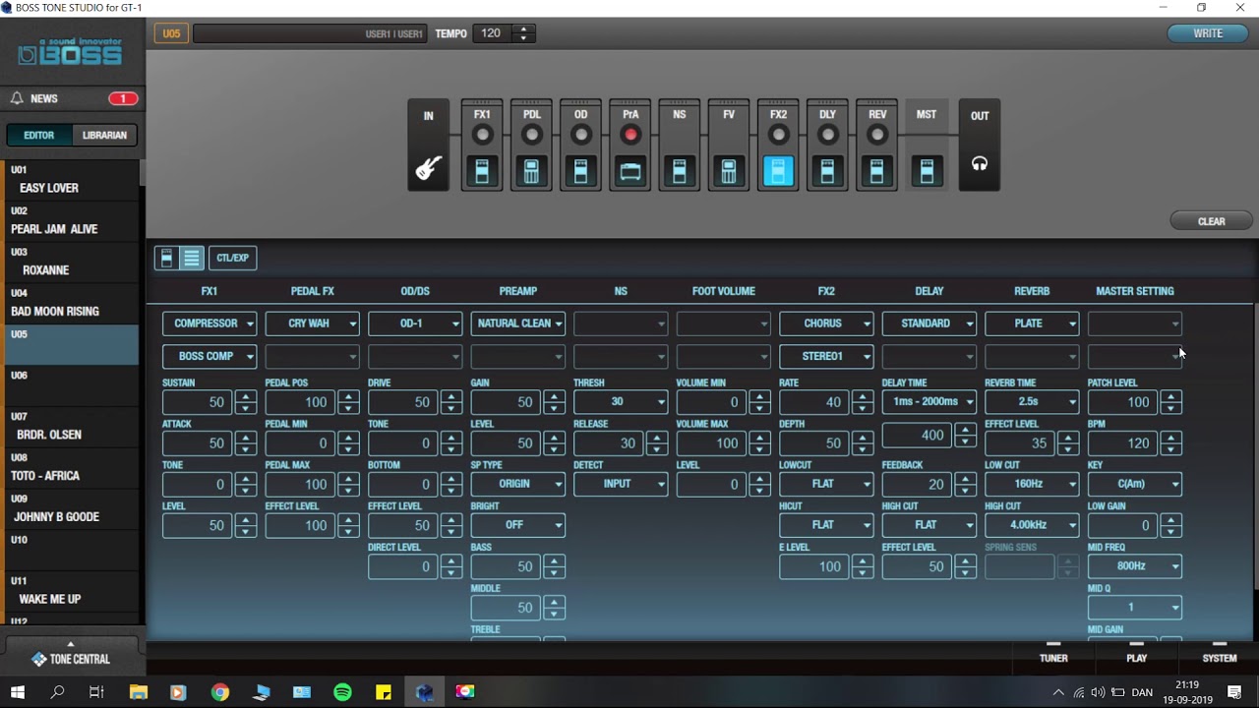Toggle the FX2 on/off knob
Viewport: 1259px width, 708px height.
(778, 135)
